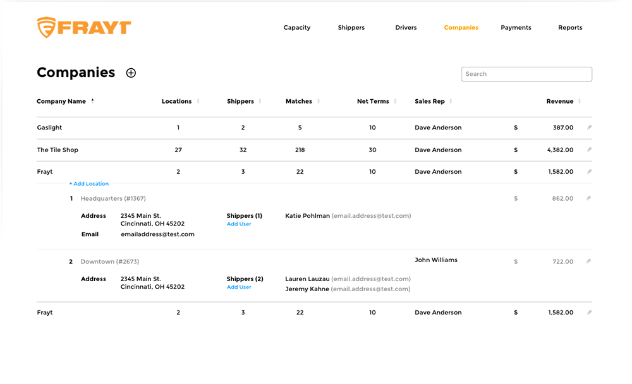The height and width of the screenshot is (384, 632).
Task: Click The Tile Shop shippers count 32
Action: tap(243, 150)
